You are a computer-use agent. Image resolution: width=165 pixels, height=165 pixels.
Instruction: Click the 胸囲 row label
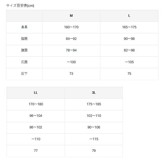pos(24,39)
